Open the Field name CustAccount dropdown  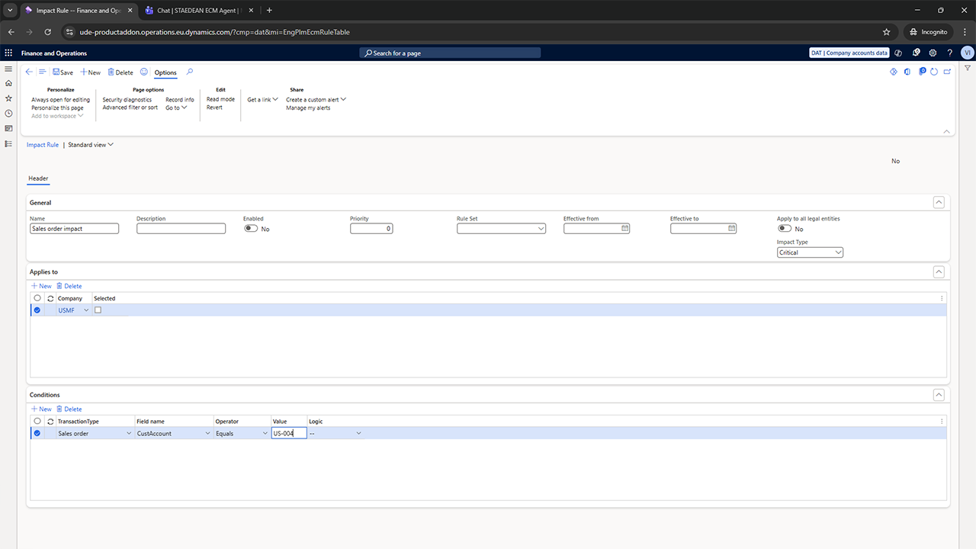[x=207, y=433]
